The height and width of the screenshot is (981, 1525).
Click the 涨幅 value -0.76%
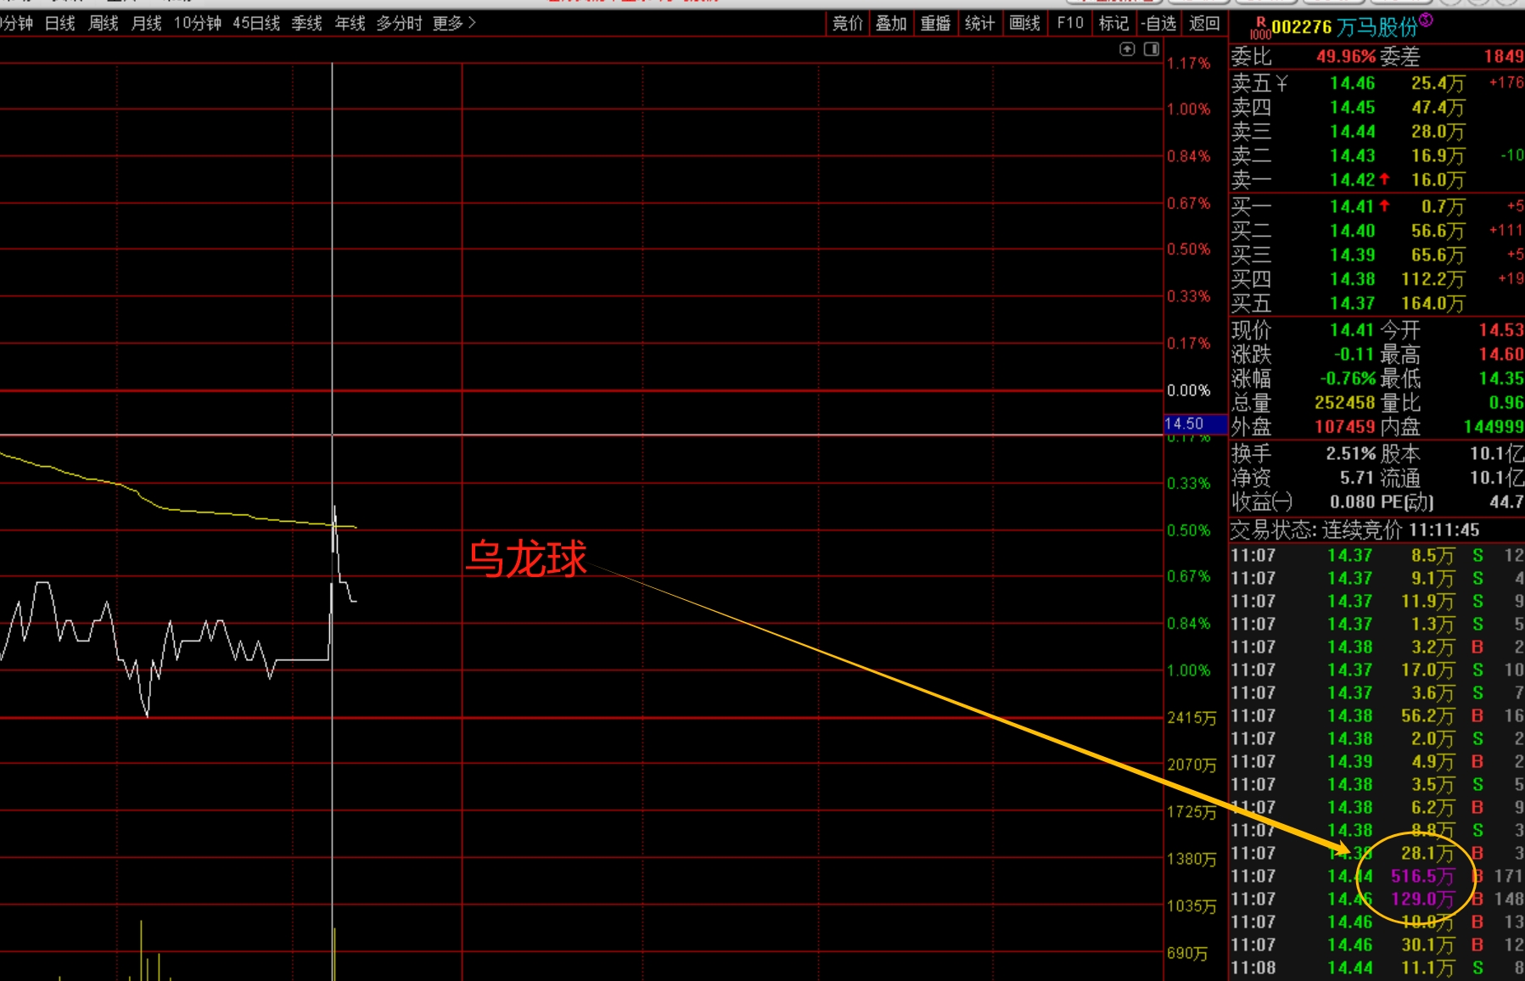point(1348,378)
